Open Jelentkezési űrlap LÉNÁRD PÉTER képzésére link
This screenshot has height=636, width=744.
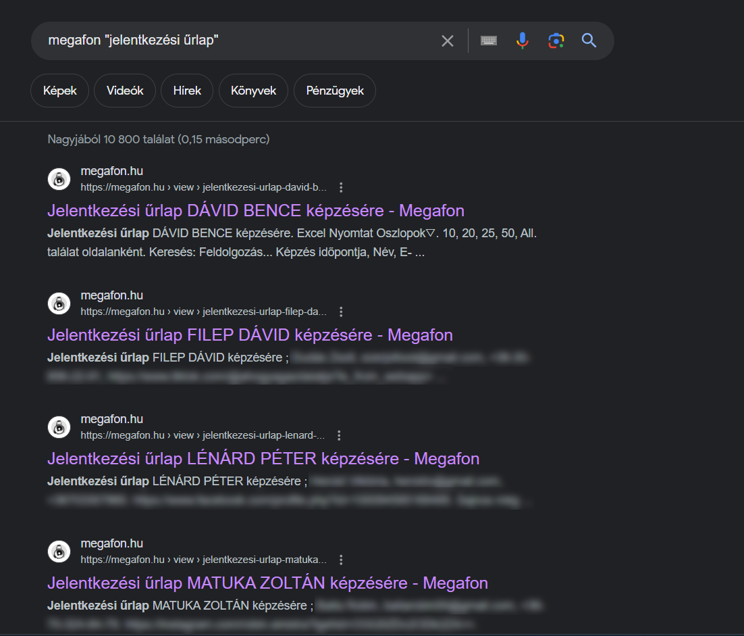pos(263,459)
